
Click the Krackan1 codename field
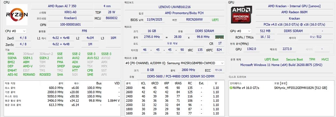pyautogui.click(x=70, y=18)
